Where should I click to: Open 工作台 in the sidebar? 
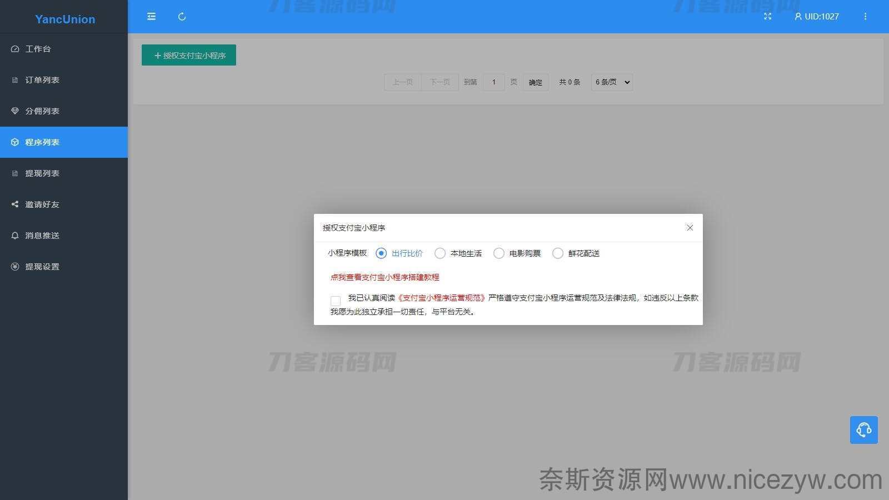coord(64,49)
